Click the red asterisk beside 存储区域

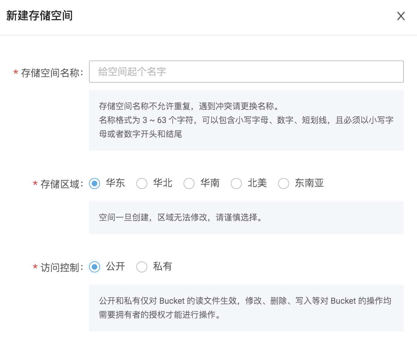click(35, 184)
